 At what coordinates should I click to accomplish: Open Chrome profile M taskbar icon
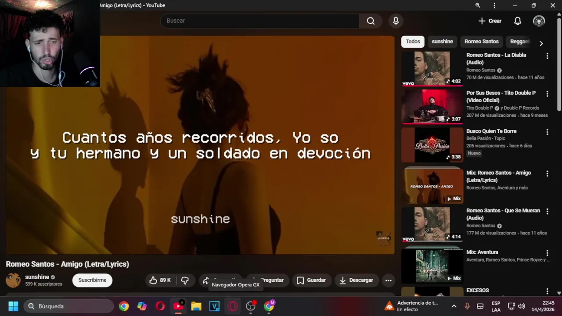coord(269,306)
